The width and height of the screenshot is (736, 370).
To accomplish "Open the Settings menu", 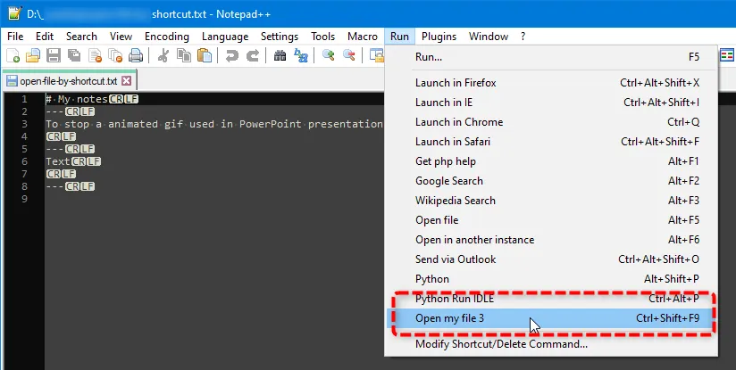I will coord(280,37).
